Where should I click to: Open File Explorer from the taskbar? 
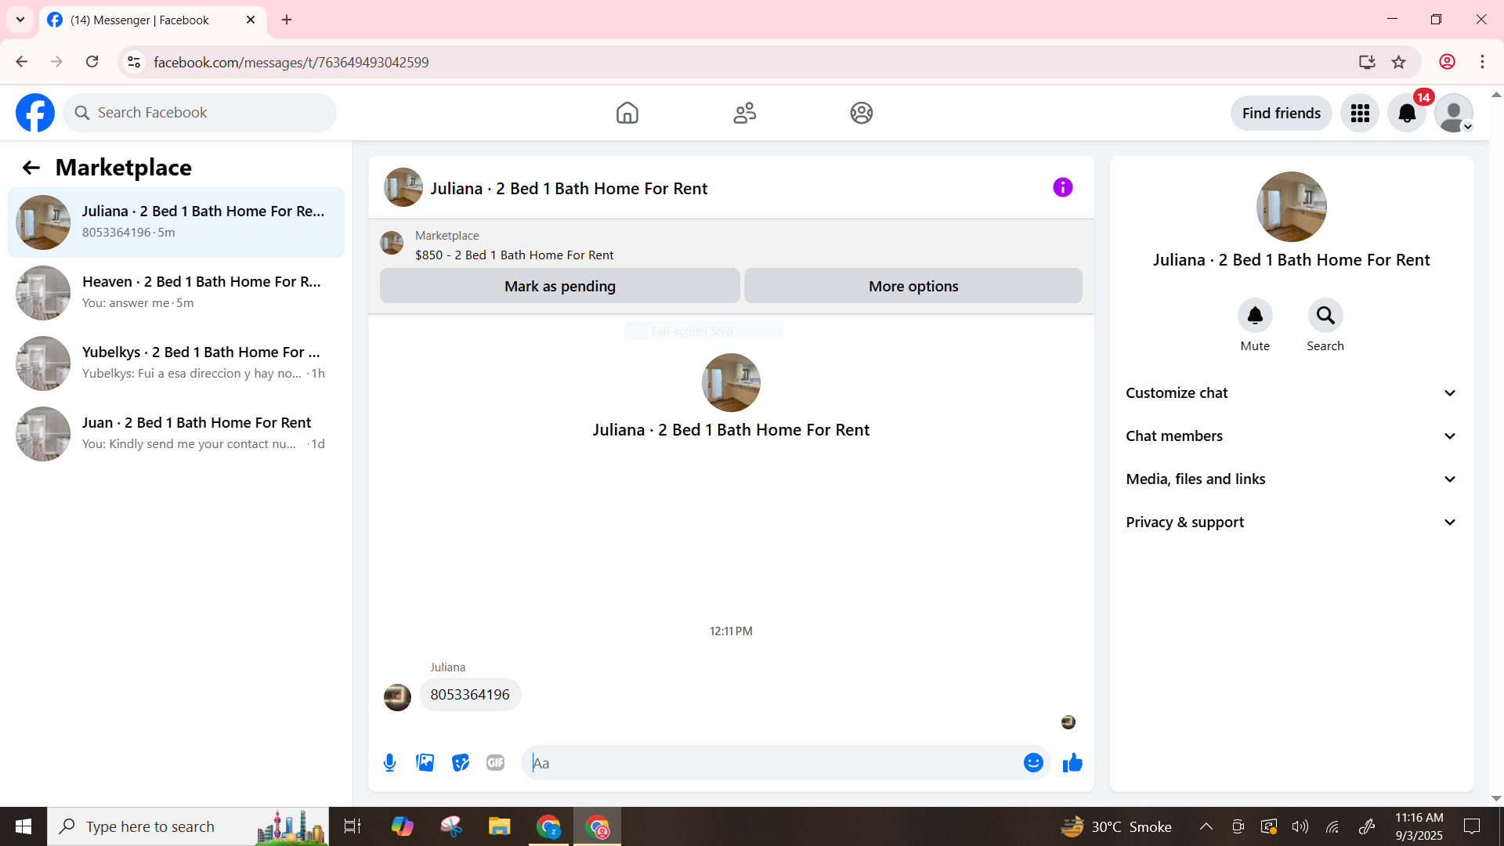[x=499, y=826]
